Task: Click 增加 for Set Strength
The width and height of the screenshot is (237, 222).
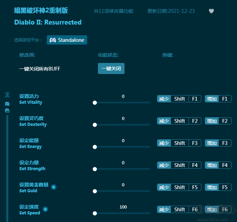Action: 212,165
